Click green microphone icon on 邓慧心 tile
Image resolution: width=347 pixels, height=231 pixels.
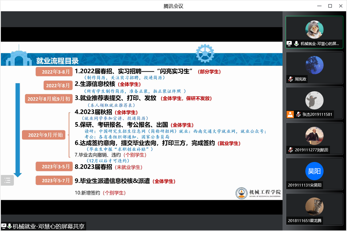[296, 44]
